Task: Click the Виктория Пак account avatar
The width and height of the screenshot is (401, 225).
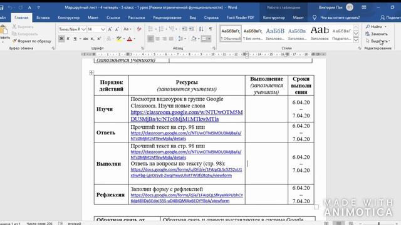Action: (x=350, y=7)
